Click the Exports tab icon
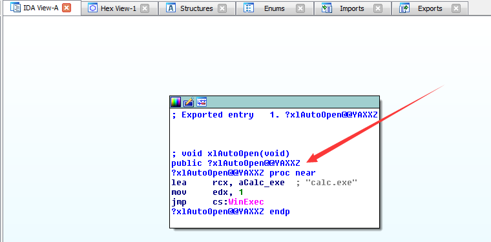 [404, 8]
